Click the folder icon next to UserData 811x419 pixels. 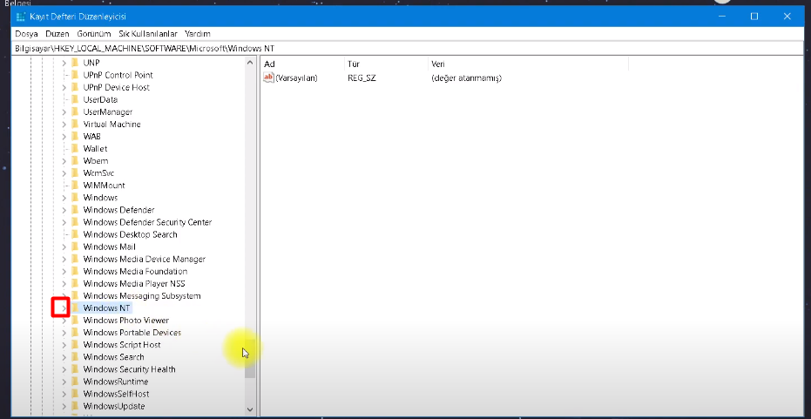point(75,99)
